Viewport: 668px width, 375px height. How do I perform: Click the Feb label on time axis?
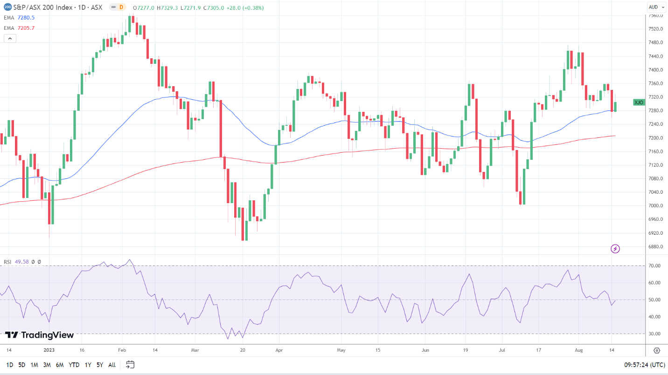(122, 349)
